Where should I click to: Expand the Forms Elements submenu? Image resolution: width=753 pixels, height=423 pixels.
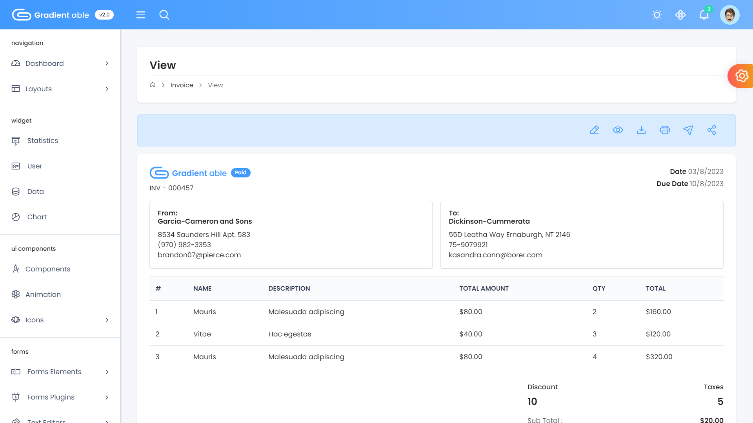pos(107,372)
